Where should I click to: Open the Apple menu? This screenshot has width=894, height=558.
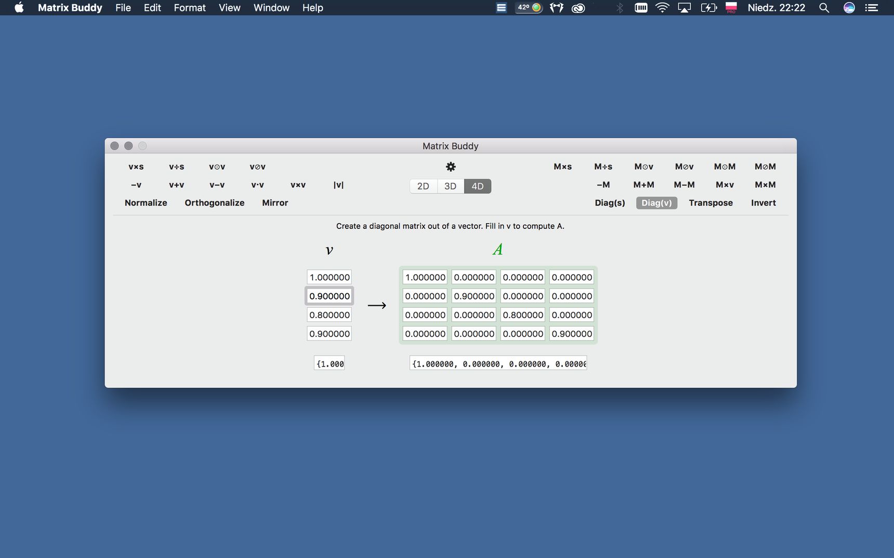pyautogui.click(x=19, y=7)
